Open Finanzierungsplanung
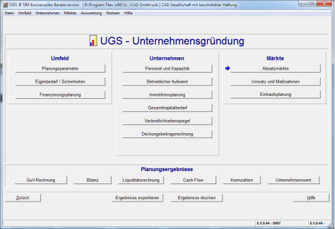The image size is (335, 229). click(60, 95)
